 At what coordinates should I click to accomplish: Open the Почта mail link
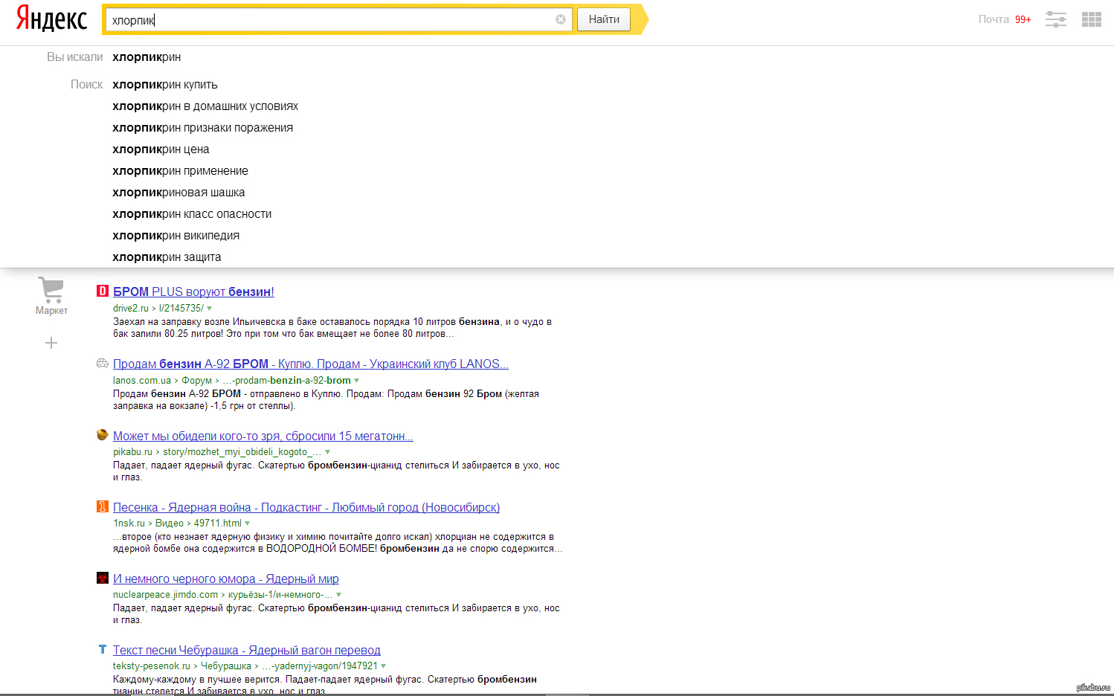pos(994,19)
